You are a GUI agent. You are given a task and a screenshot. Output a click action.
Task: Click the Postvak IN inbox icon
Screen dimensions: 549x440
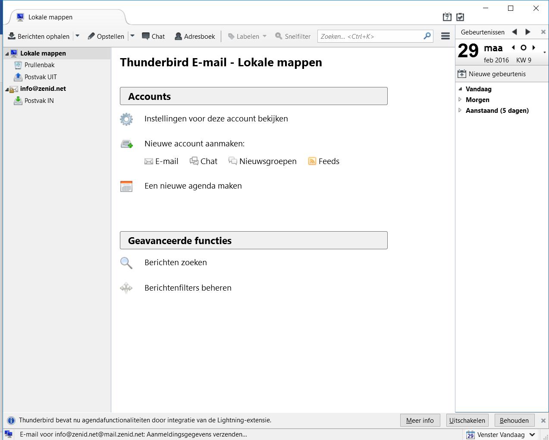pyautogui.click(x=18, y=101)
